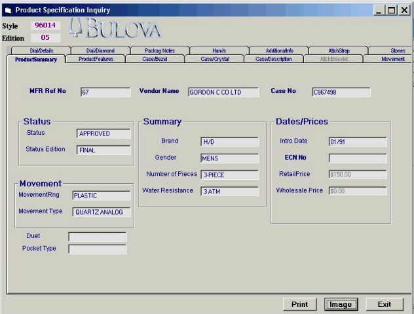Maximize the Product Specification Inquiry window
The width and height of the screenshot is (414, 314).
(x=392, y=10)
